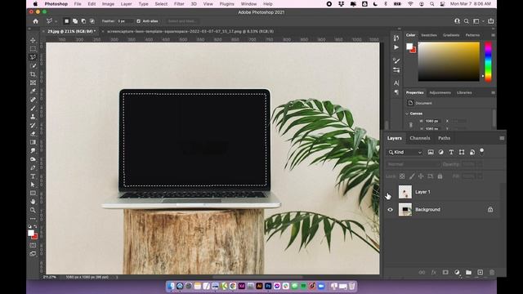Open the Filter menu
The width and height of the screenshot is (523, 294).
click(179, 4)
